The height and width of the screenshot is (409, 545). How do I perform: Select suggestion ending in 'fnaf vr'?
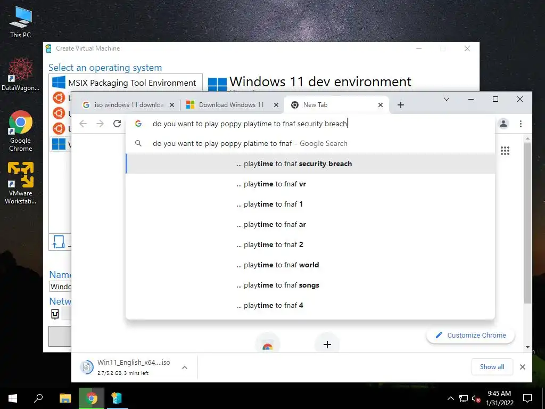310,184
